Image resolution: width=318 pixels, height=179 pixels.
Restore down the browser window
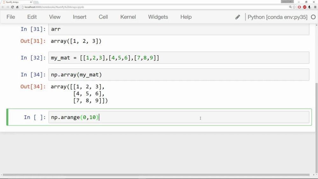[306, 2]
